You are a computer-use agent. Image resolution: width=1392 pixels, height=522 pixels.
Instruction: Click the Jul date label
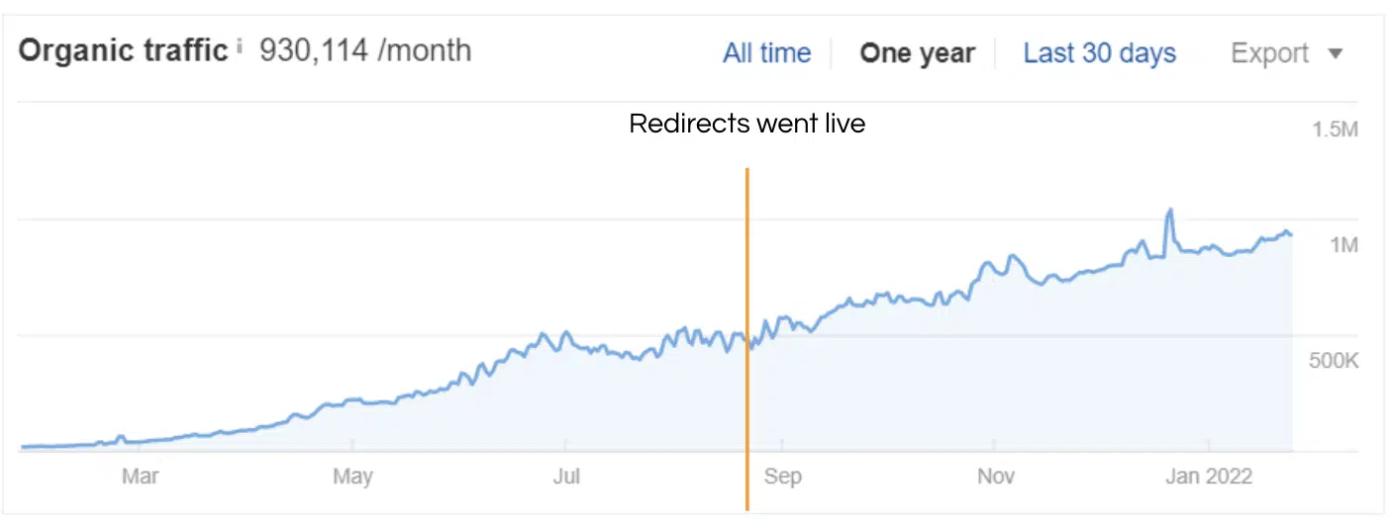(566, 477)
